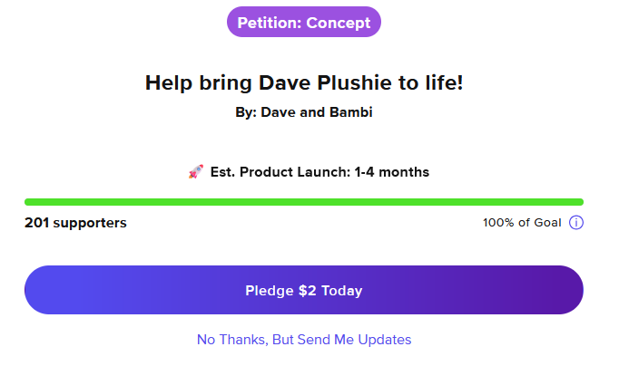Click the By: Dave and Bambi byline
The height and width of the screenshot is (366, 619).
(x=303, y=112)
